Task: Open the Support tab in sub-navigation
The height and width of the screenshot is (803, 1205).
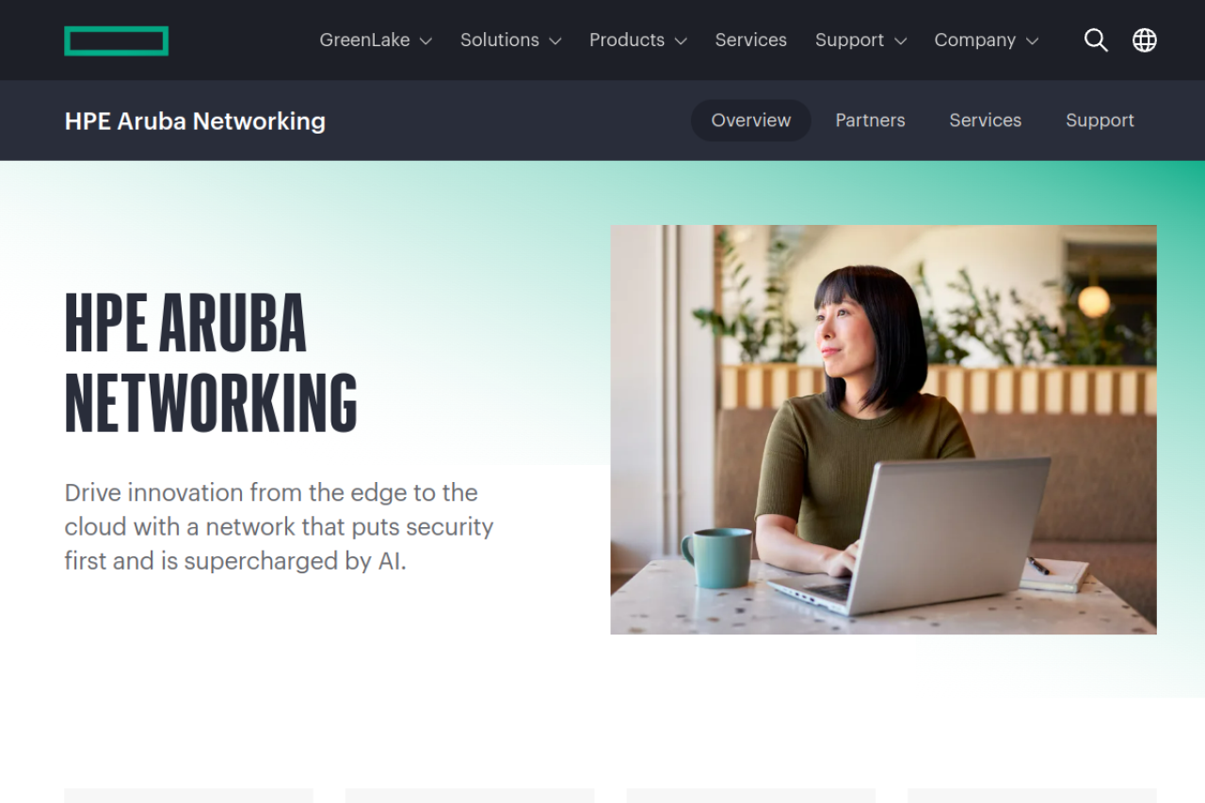Action: point(1100,120)
